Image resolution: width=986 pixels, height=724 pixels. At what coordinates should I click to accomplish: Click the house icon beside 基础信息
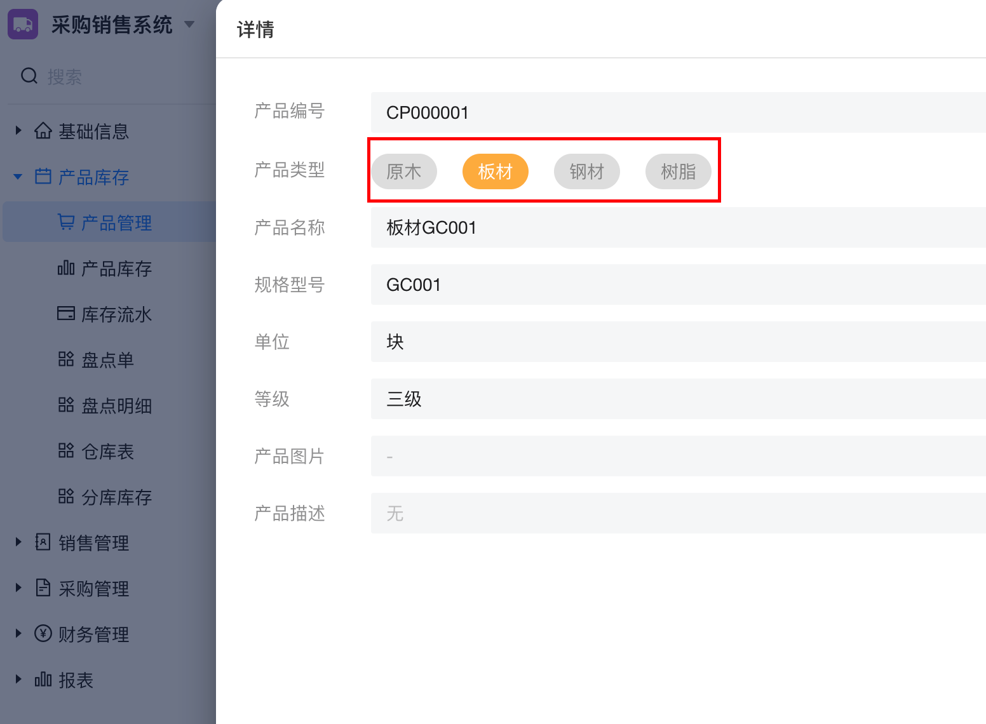pyautogui.click(x=43, y=131)
